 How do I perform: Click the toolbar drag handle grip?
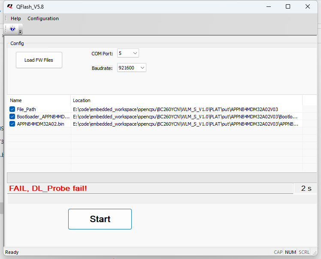(x=6, y=29)
